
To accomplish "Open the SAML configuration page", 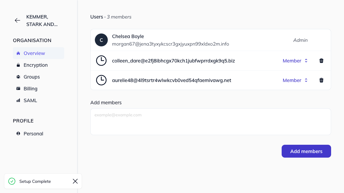I will (30, 100).
